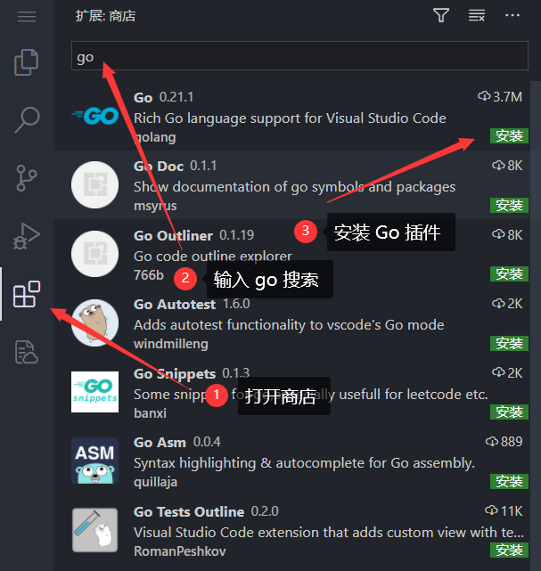541x571 pixels.
Task: Open the Run and Debug icon
Action: [x=26, y=236]
